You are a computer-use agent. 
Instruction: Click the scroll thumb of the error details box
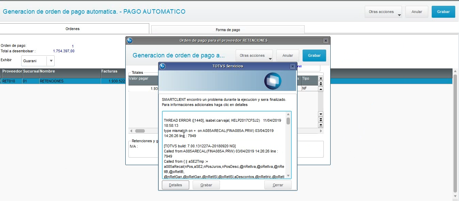pos(288,121)
